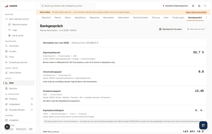Open Kunden in the sidebar
Viewport: 212px width, 134px height.
pyautogui.click(x=13, y=51)
